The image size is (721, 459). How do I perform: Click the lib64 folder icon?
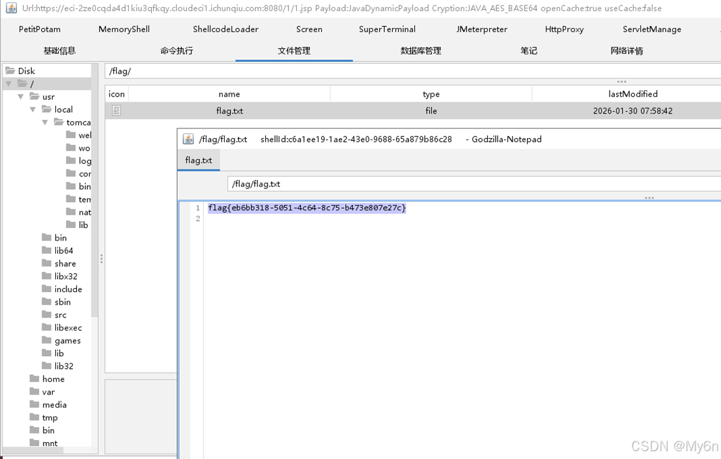click(46, 250)
